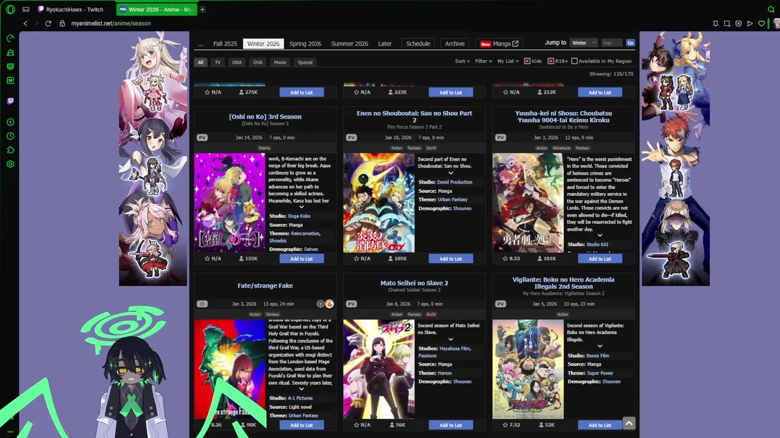Image resolution: width=780 pixels, height=438 pixels.
Task: Open the Sort dropdown
Action: pos(463,61)
